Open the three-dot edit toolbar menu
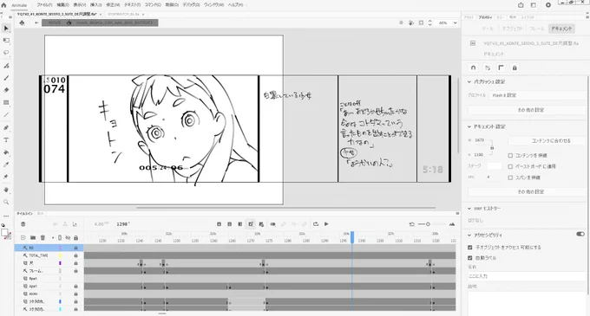This screenshot has height=316, width=590. (6, 216)
